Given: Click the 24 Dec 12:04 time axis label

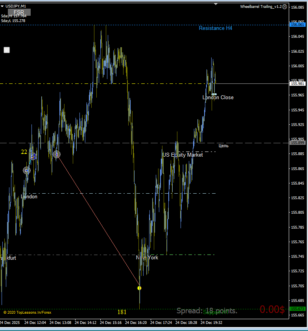Looking at the screenshot, I should tap(35, 323).
